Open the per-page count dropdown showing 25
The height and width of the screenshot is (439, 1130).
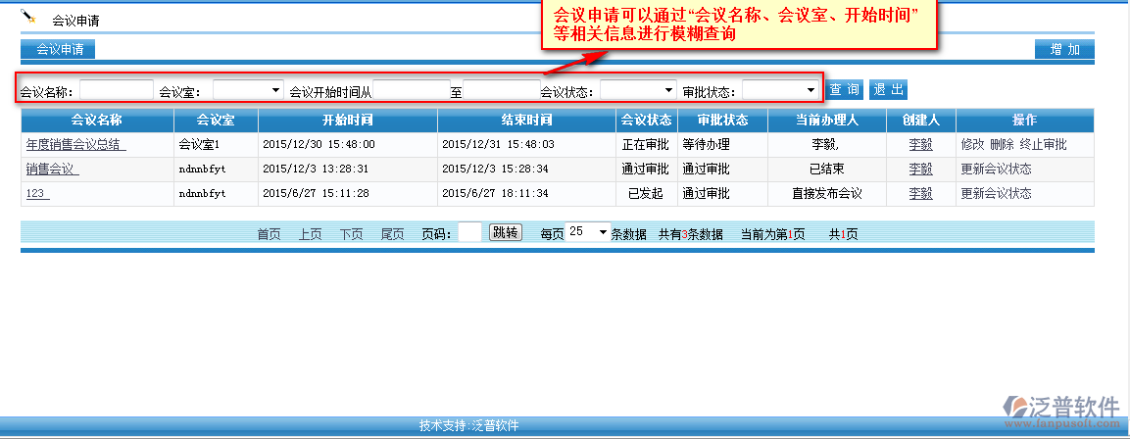coord(588,232)
